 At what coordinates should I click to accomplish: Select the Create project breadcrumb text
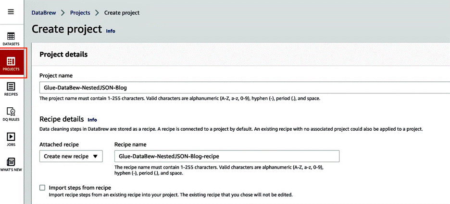pyautogui.click(x=122, y=13)
